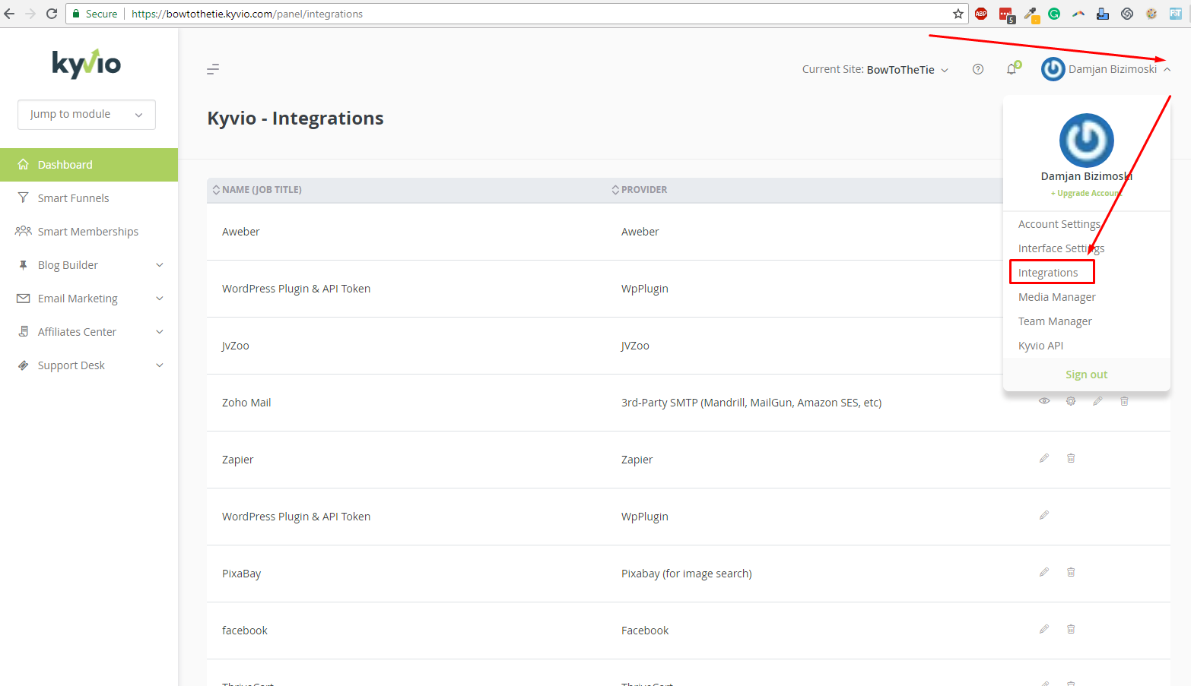Expand the Blog Builder chevron

coord(160,265)
